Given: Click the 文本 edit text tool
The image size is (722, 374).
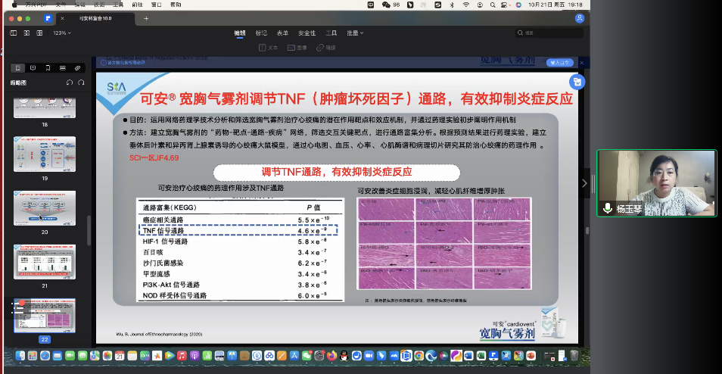Looking at the screenshot, I should coord(269,48).
